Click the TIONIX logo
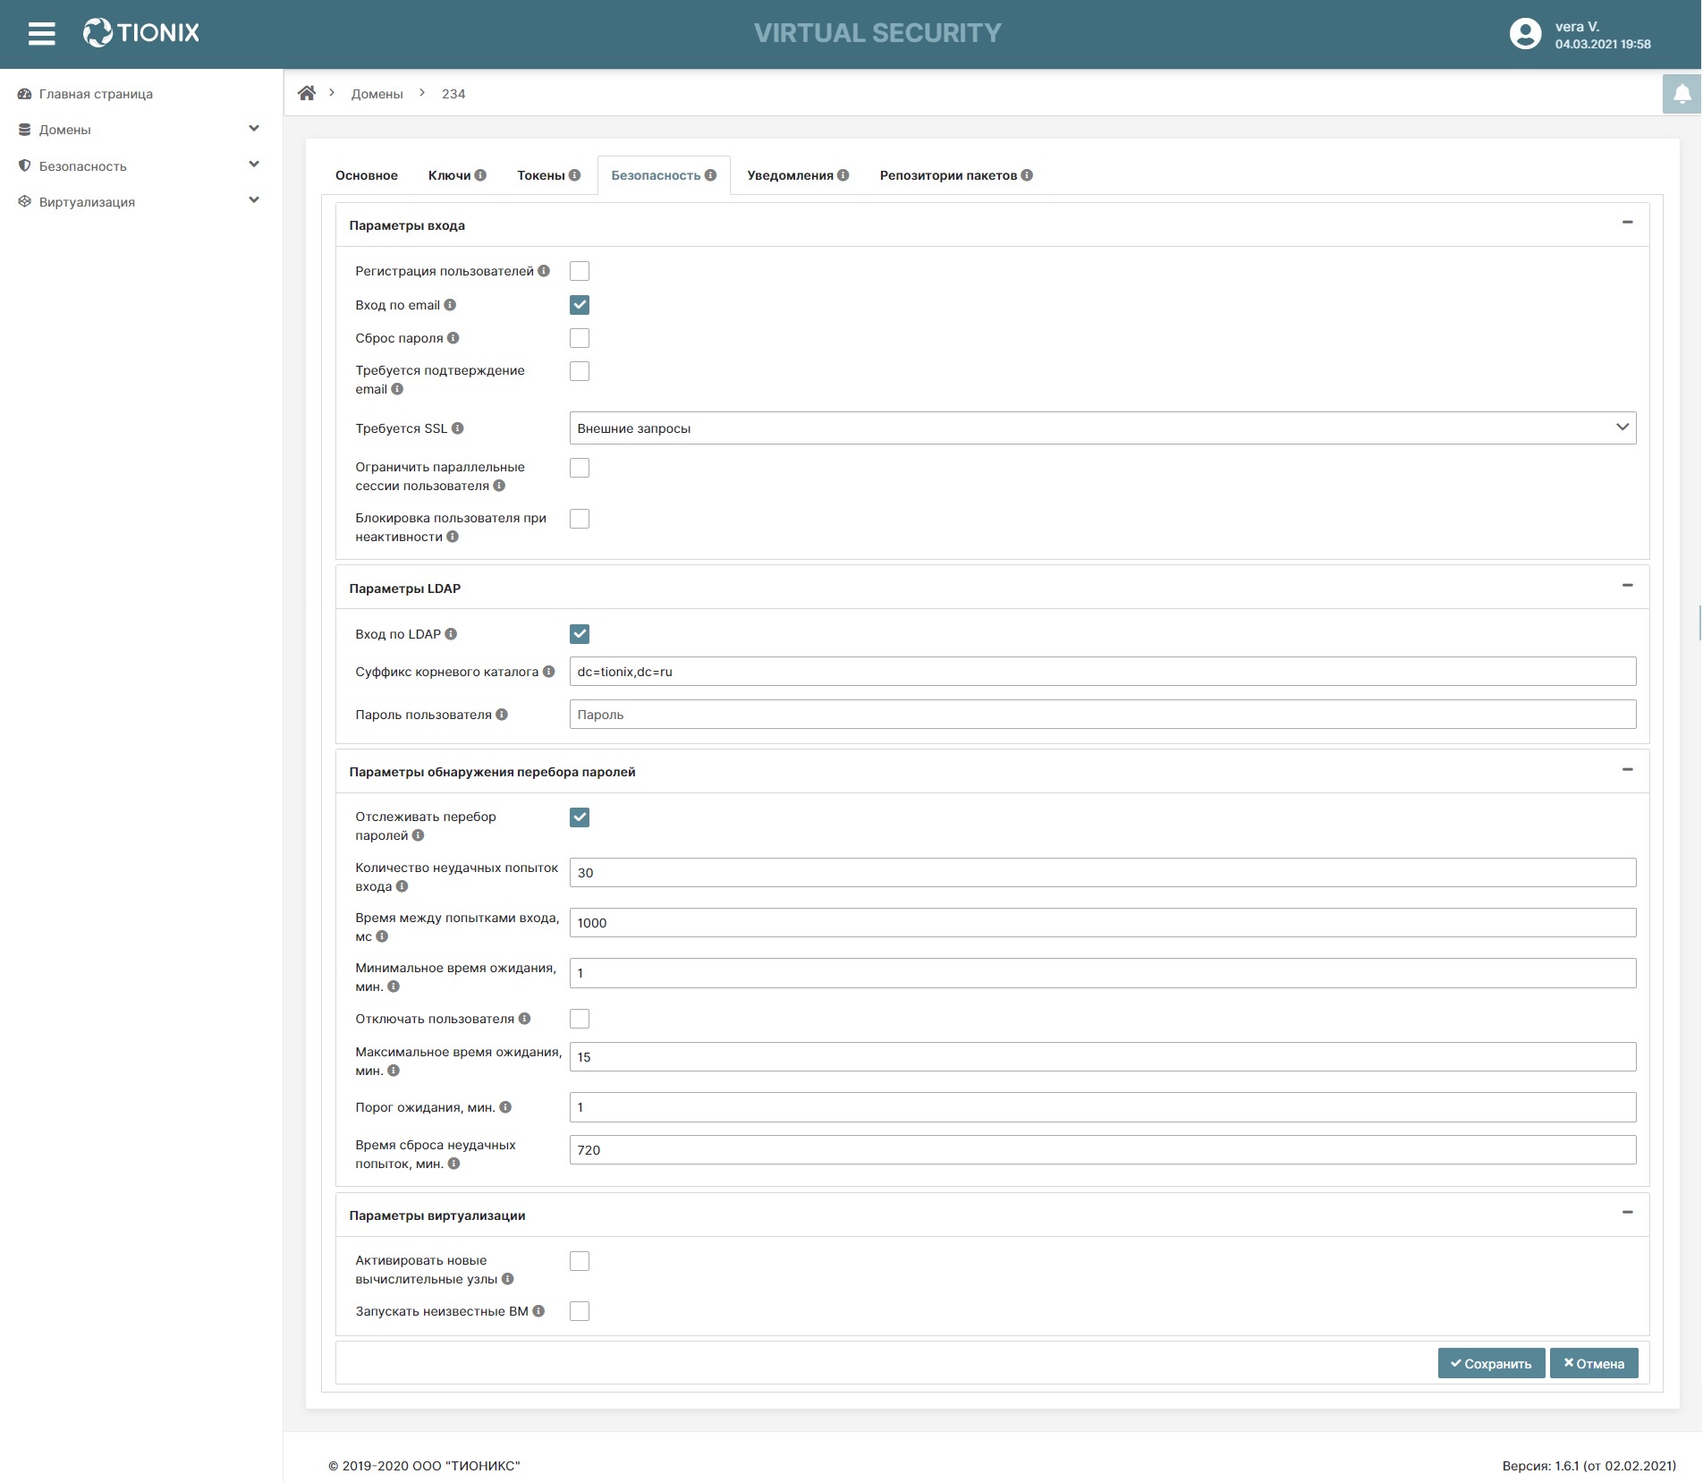The image size is (1703, 1482). coord(141,33)
